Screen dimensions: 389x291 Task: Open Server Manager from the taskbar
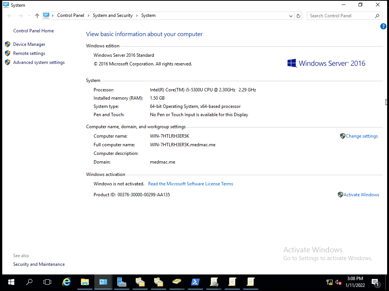point(121,282)
